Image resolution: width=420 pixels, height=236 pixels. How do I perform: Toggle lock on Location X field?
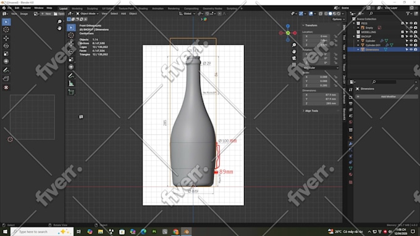coord(335,36)
